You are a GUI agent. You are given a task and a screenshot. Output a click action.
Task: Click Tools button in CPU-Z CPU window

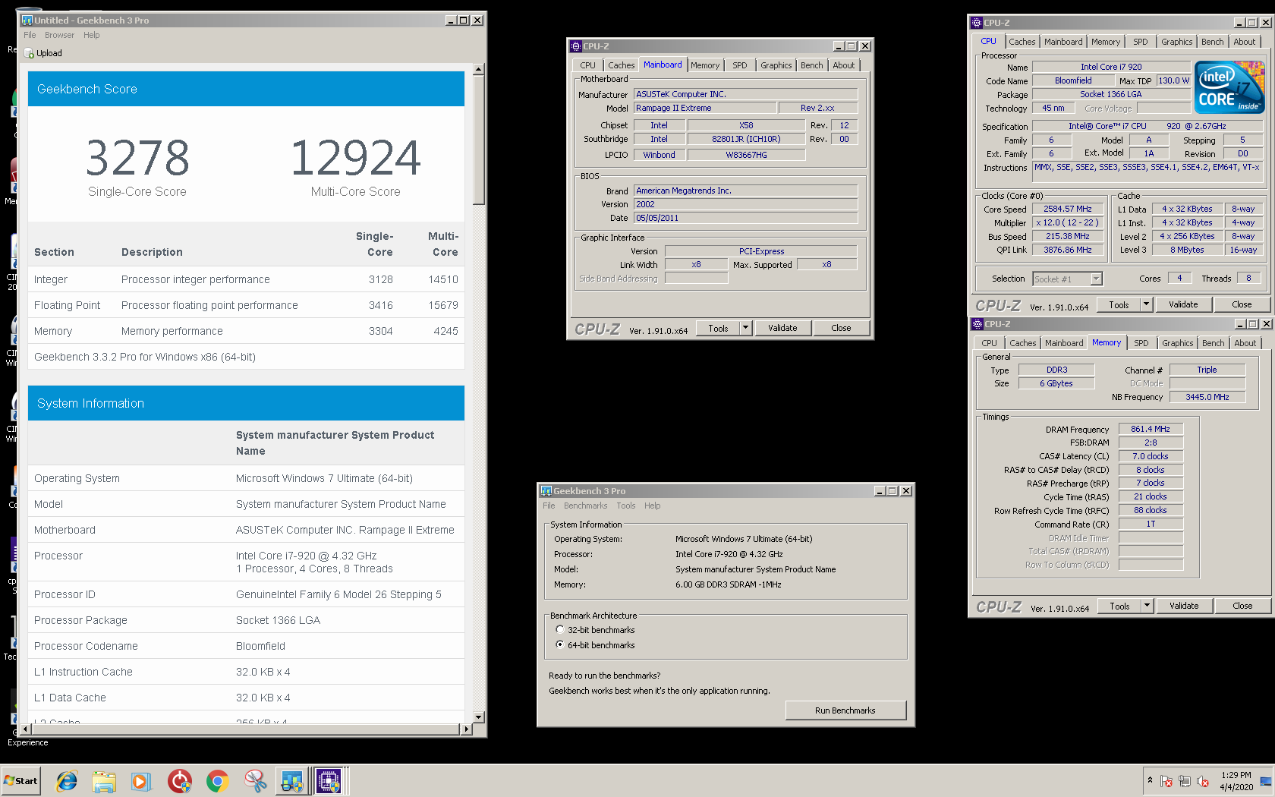point(1119,304)
